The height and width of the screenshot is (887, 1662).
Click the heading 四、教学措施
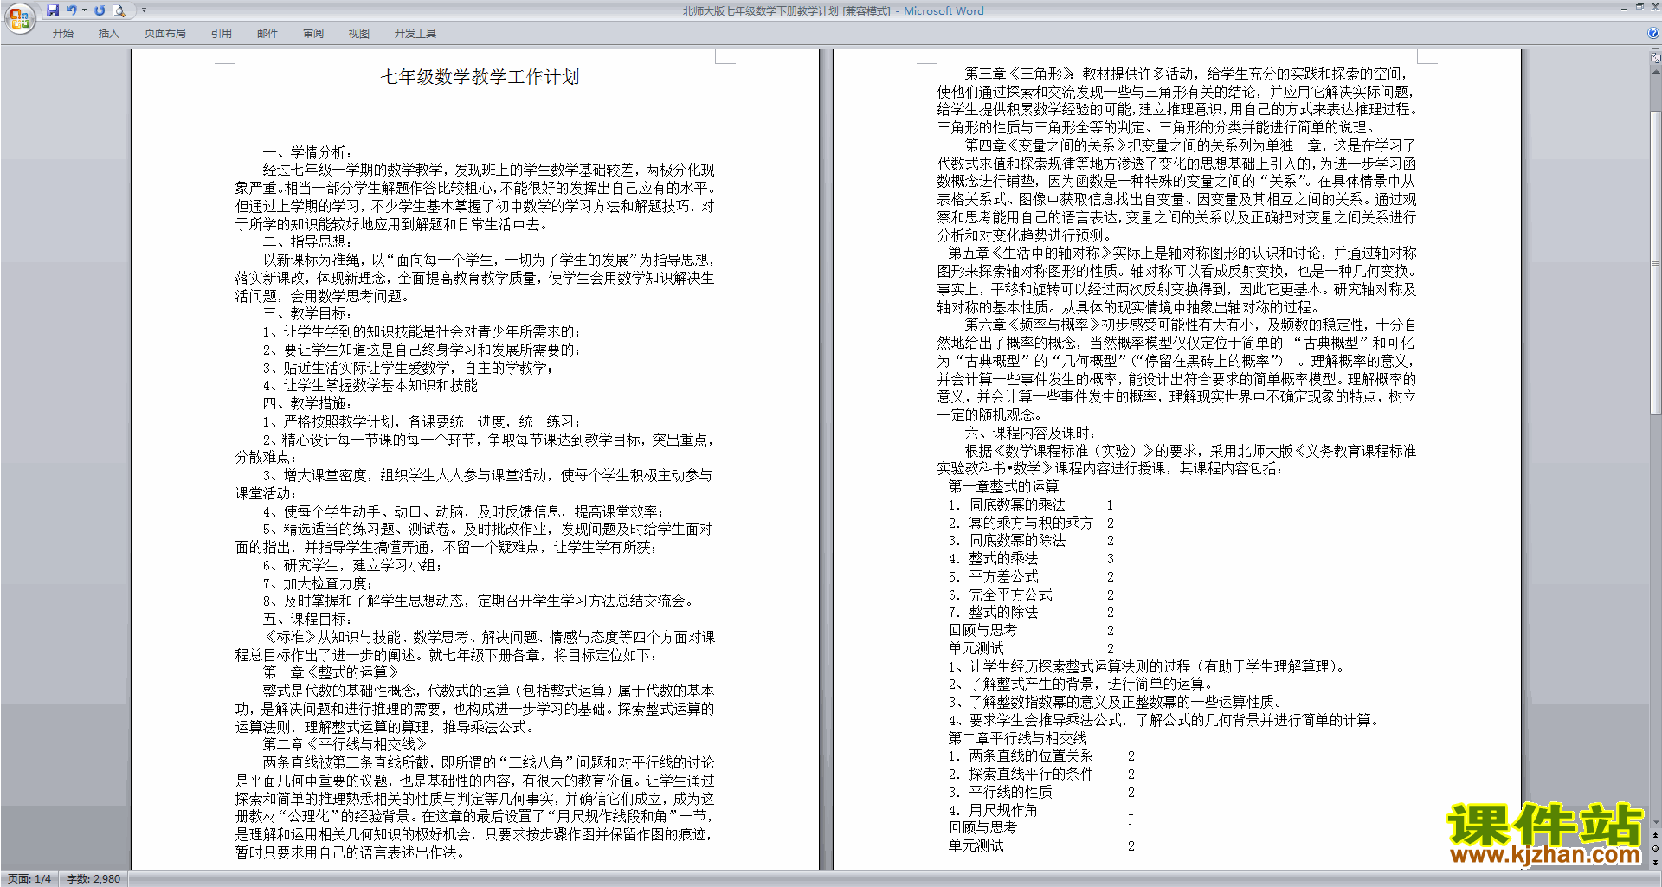307,403
